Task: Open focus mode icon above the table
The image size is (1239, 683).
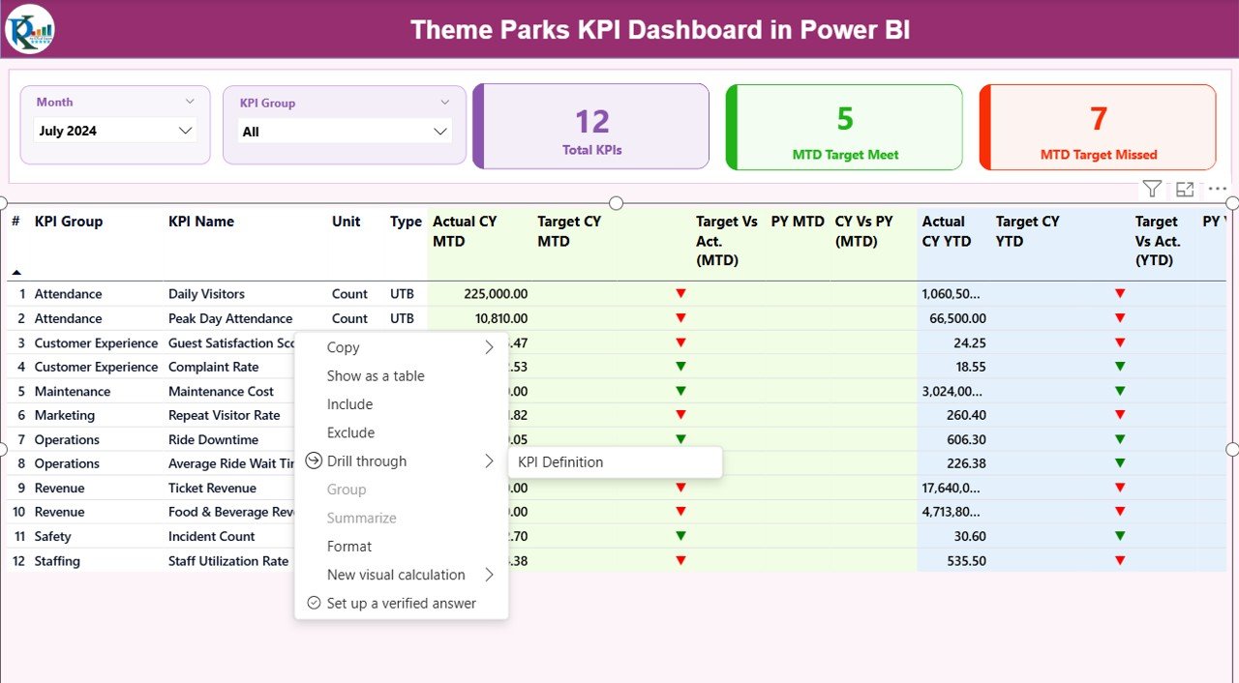Action: coord(1185,190)
